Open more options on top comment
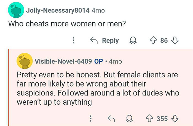The width and height of the screenshot is (193, 126). pos(73,41)
